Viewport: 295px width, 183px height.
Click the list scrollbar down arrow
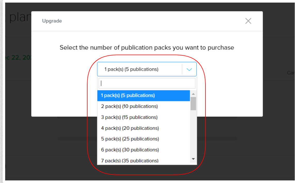tap(193, 159)
